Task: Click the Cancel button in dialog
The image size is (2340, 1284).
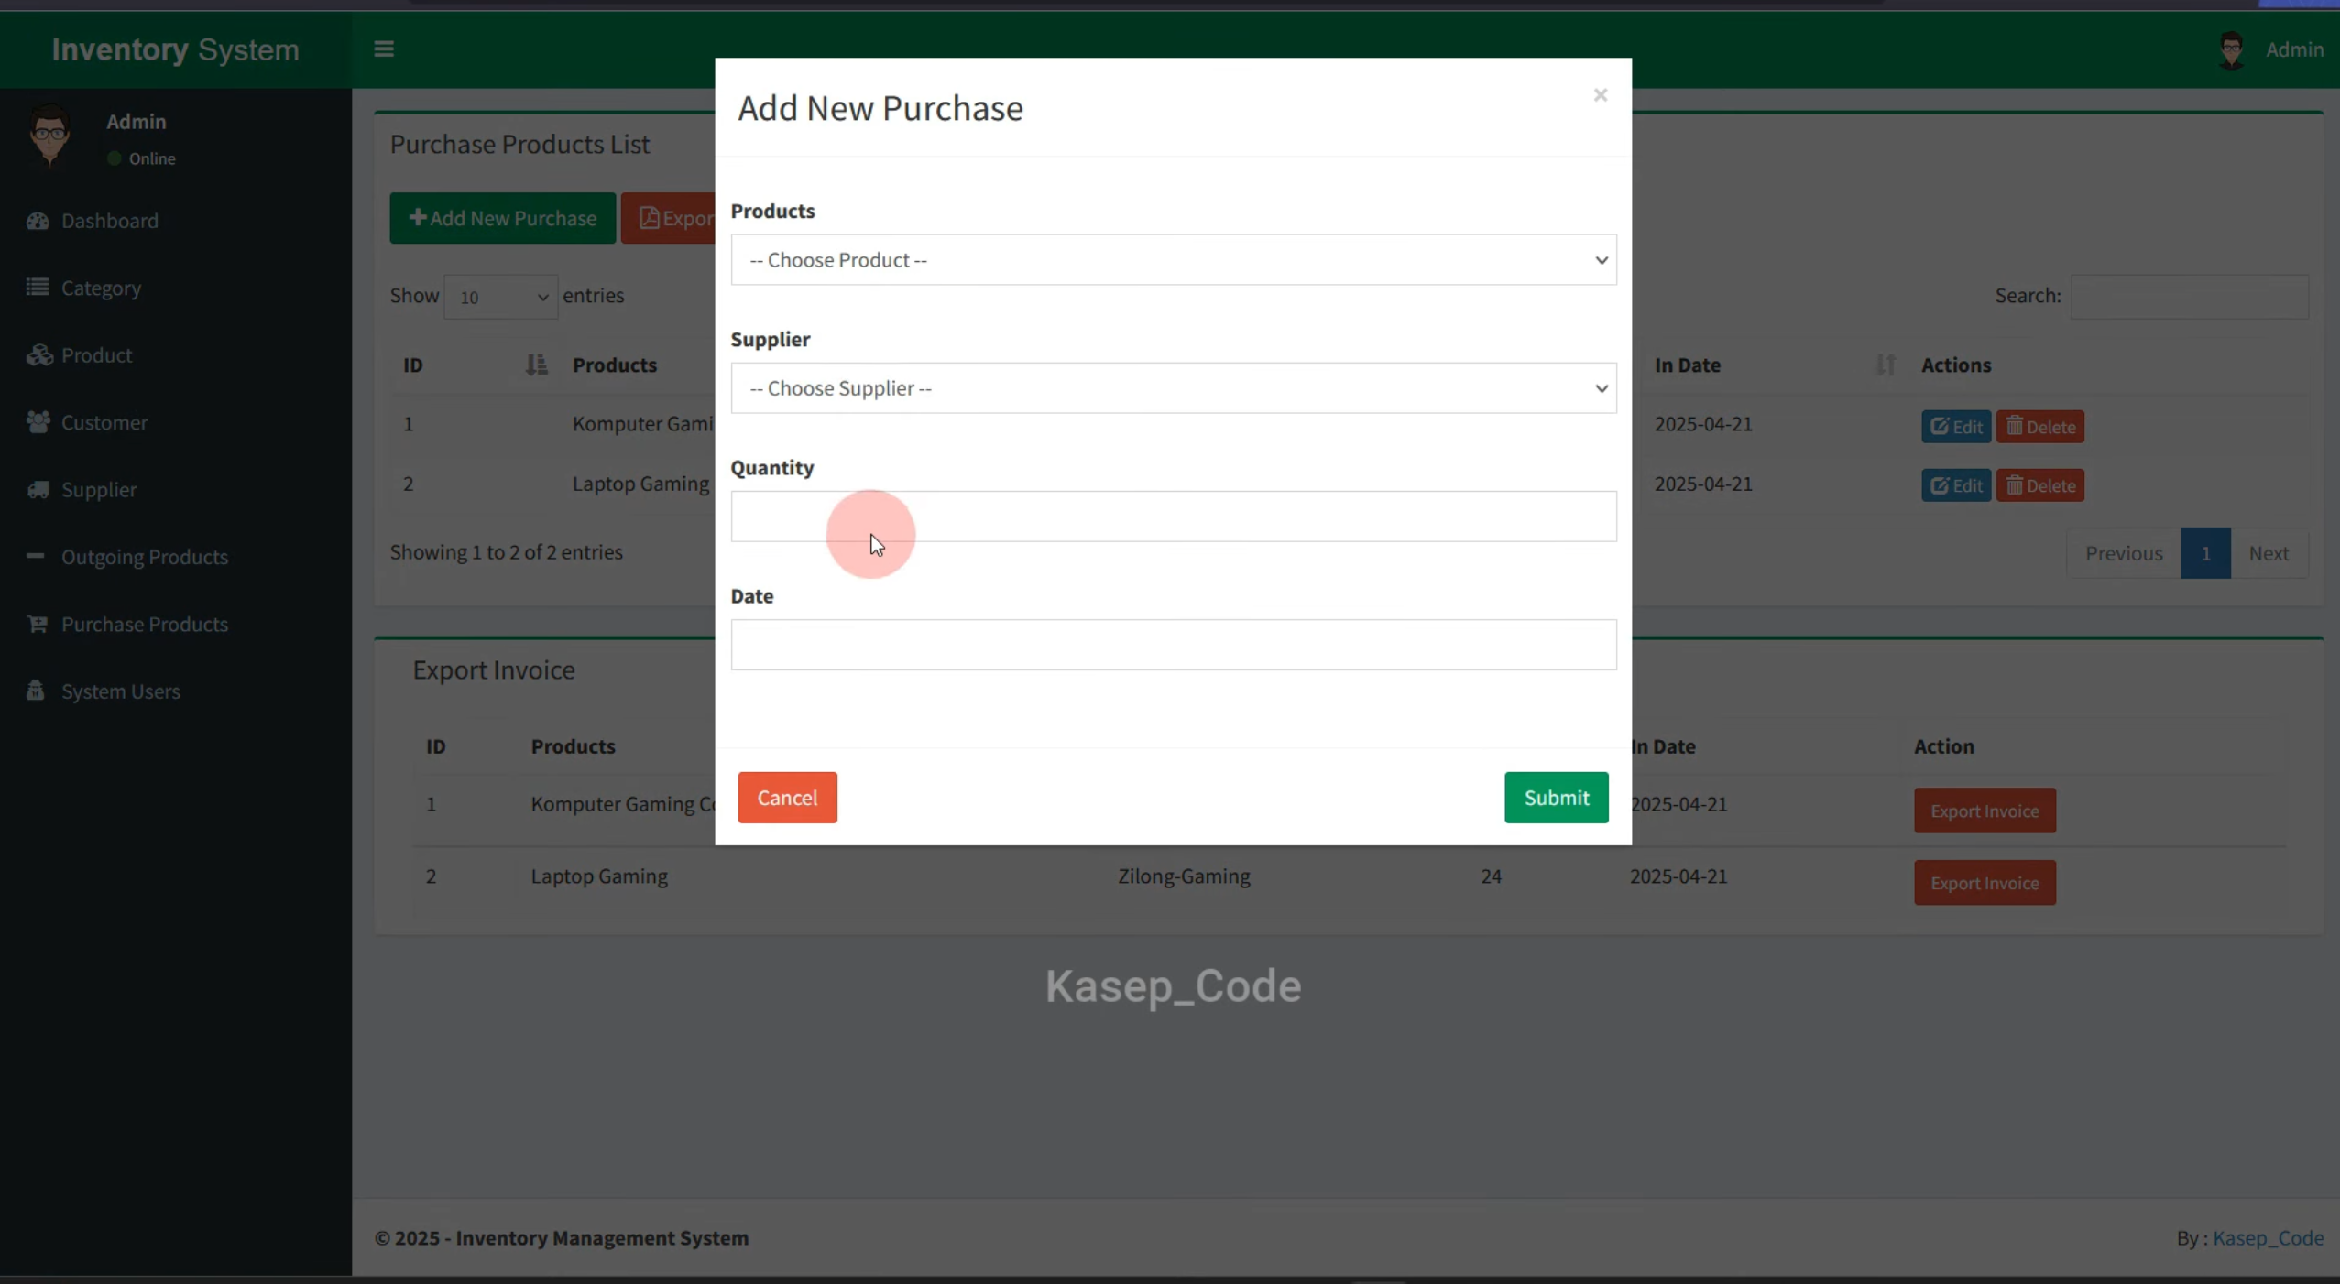Action: pos(787,798)
